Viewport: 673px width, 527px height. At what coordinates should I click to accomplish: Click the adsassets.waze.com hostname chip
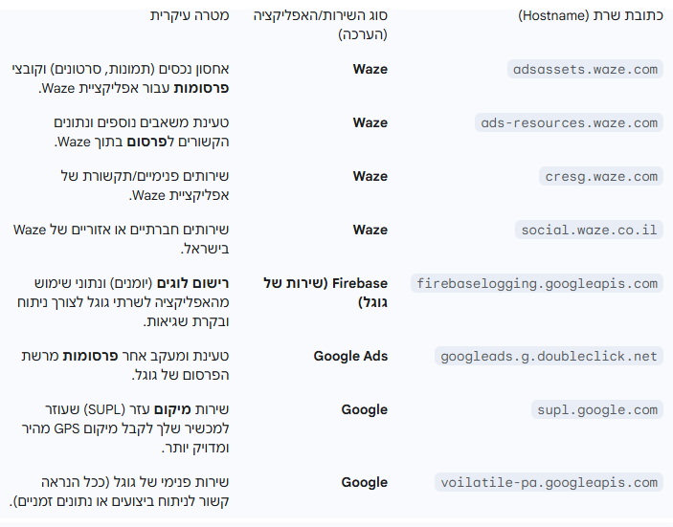pos(585,69)
